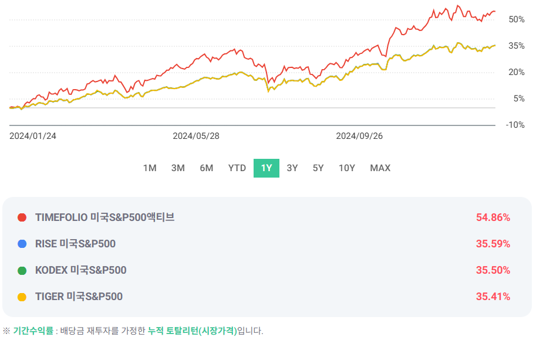
Task: Show the 5Y period
Action: point(318,168)
